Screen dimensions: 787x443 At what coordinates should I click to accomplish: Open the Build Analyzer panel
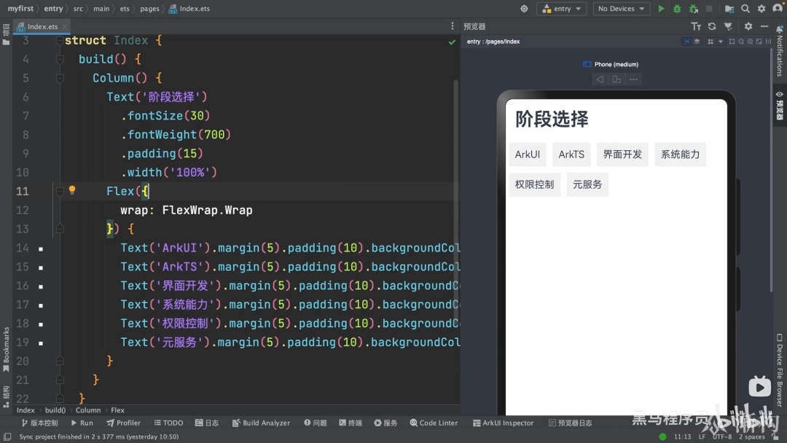coord(261,423)
